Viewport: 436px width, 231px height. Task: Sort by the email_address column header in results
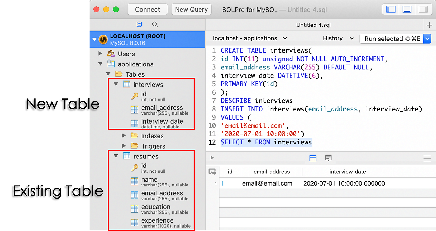point(272,172)
